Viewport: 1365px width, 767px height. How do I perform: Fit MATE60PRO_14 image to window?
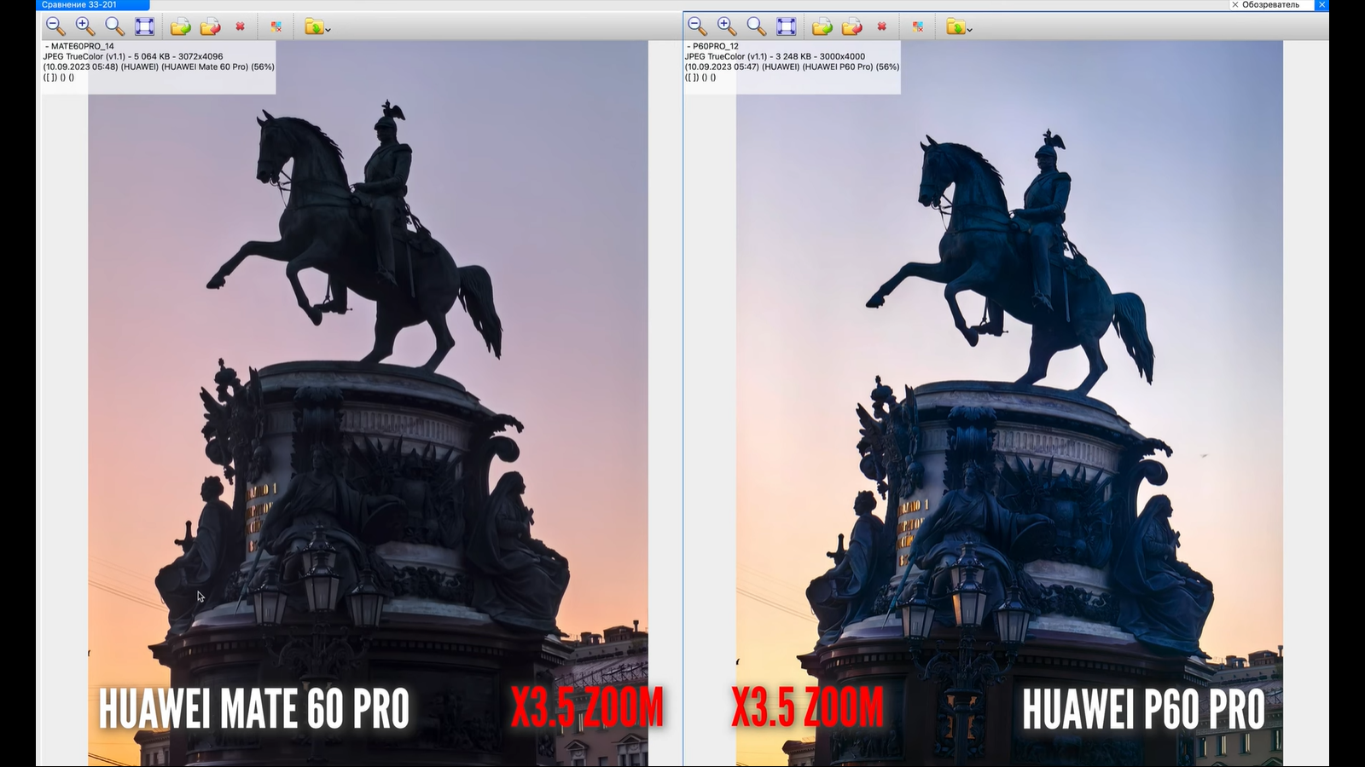click(145, 26)
